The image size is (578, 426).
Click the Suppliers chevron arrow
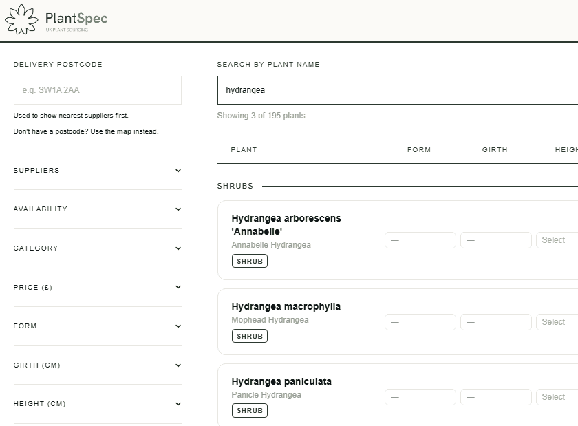pyautogui.click(x=178, y=171)
